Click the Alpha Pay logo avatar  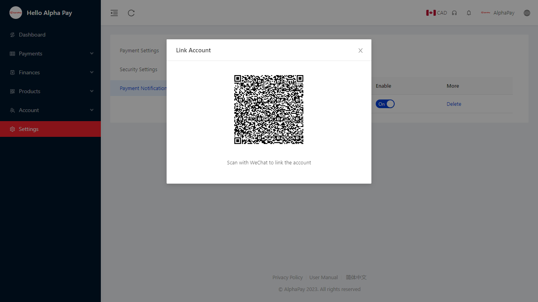[16, 13]
